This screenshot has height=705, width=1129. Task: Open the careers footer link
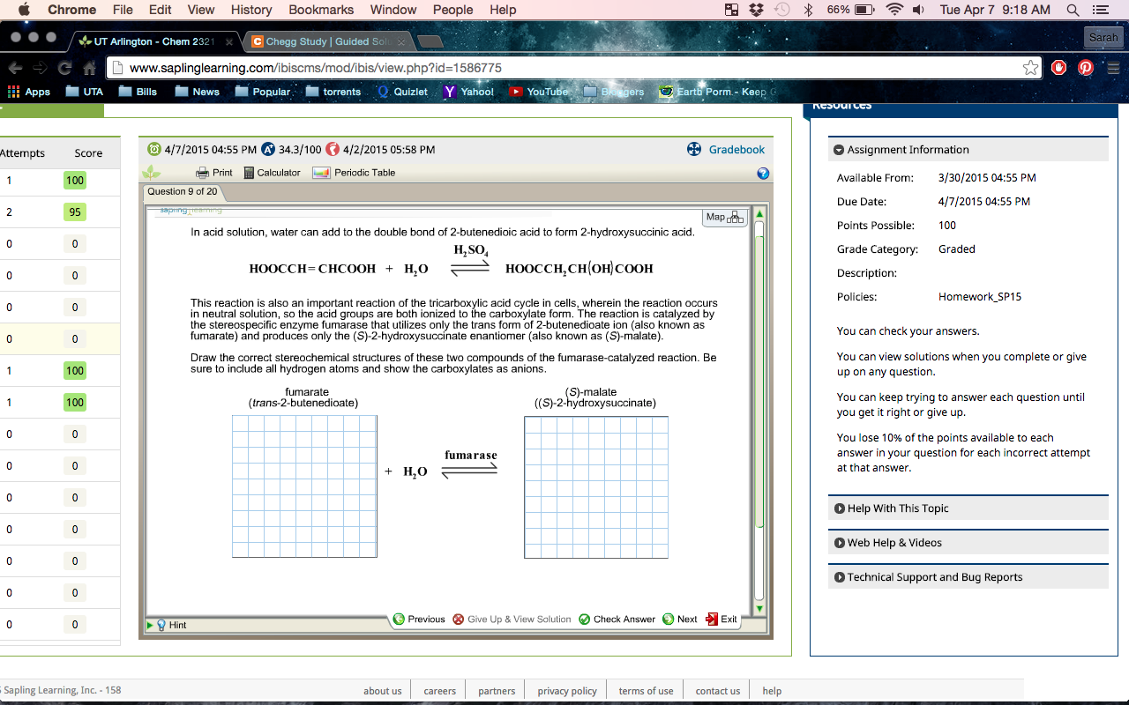439,691
